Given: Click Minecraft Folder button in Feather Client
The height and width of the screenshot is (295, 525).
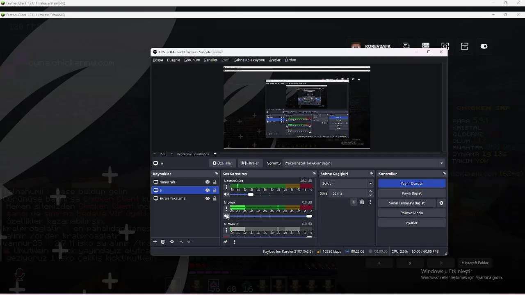Looking at the screenshot, I should [x=475, y=263].
